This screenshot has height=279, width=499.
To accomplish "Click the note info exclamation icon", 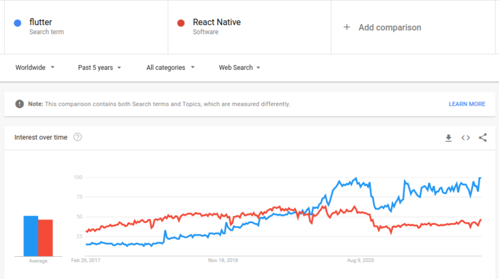I will [x=19, y=104].
